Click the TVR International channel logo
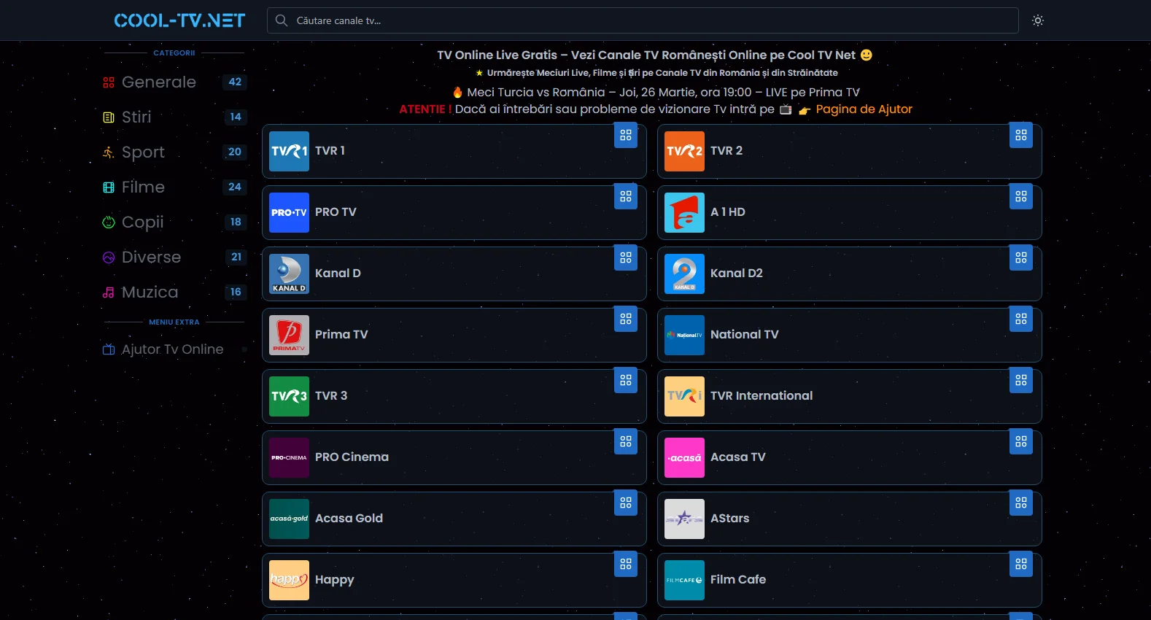The height and width of the screenshot is (620, 1151). pos(684,396)
